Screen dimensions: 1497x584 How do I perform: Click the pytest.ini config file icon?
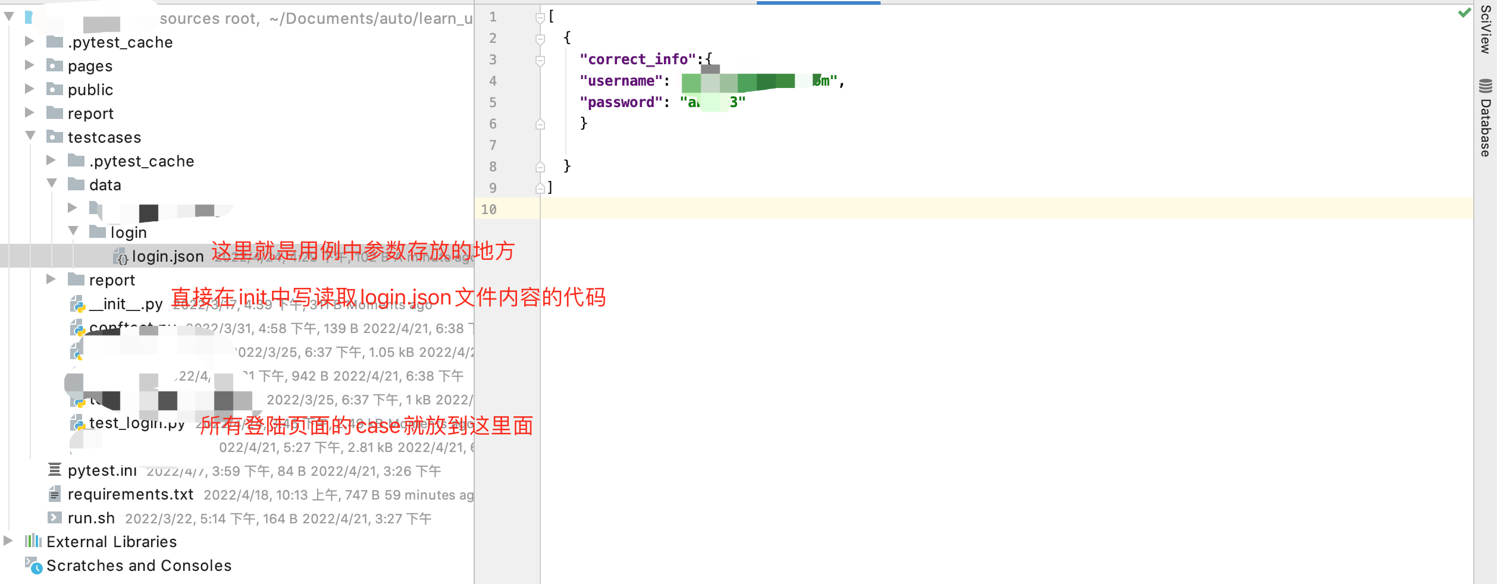(x=54, y=470)
